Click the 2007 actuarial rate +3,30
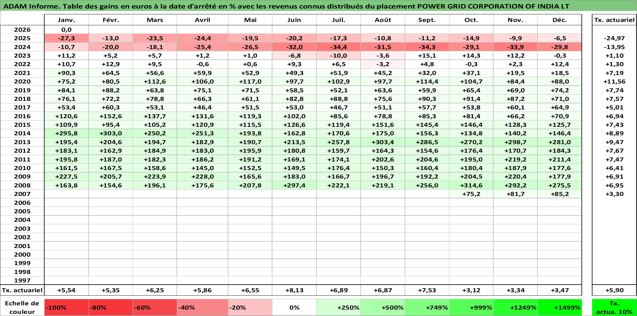637x316 pixels. click(614, 194)
